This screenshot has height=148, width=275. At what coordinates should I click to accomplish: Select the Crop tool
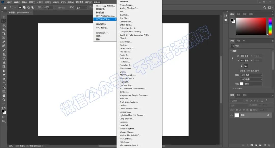4,33
